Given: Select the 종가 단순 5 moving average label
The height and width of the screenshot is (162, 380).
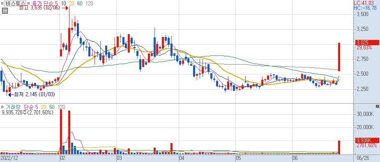Looking at the screenshot, I should click(x=45, y=3).
